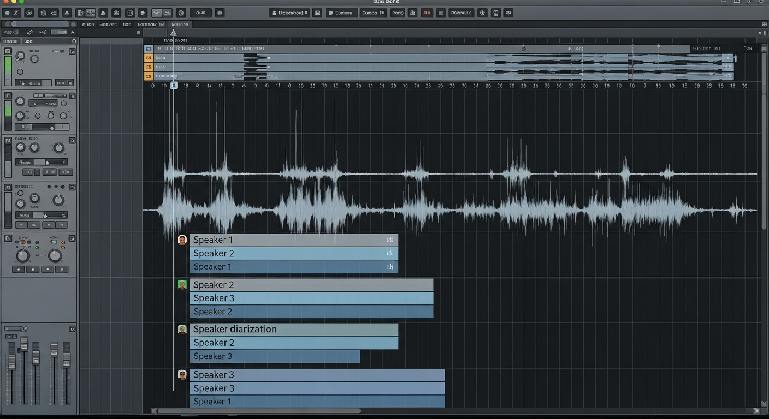
Task: Click the avatar next to Speaker diarization
Action: click(x=182, y=329)
